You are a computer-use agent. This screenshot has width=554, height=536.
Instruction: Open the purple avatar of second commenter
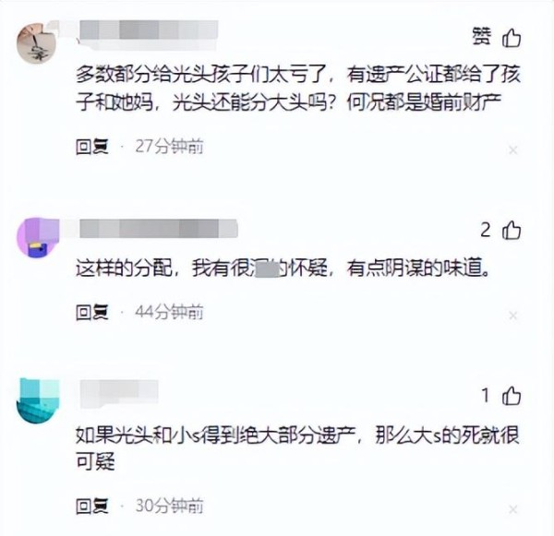pos(38,238)
